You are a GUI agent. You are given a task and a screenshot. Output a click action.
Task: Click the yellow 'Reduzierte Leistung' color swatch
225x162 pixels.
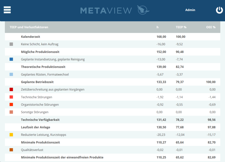(12, 135)
